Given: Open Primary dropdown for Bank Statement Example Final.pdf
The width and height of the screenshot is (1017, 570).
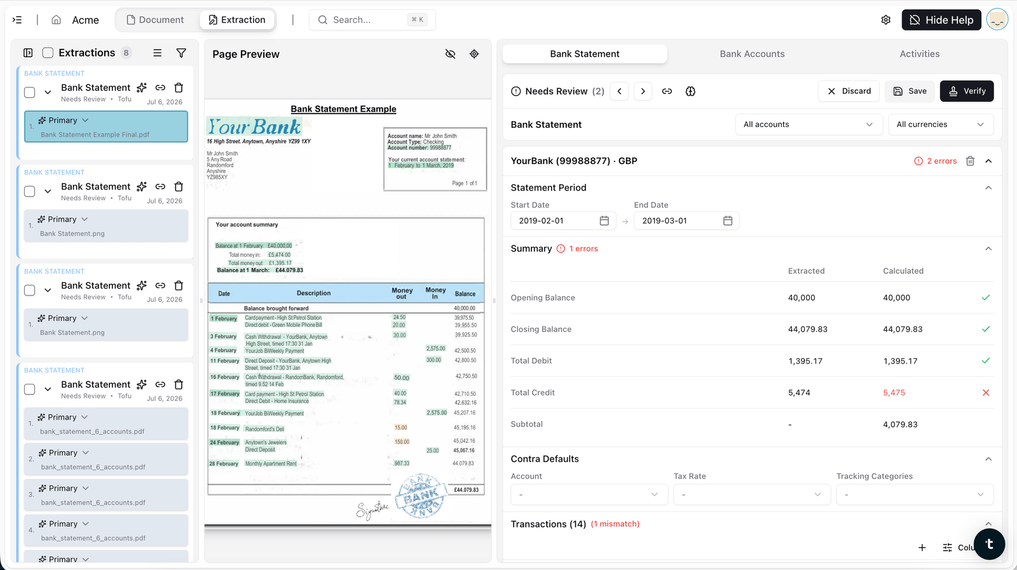Looking at the screenshot, I should [64, 120].
